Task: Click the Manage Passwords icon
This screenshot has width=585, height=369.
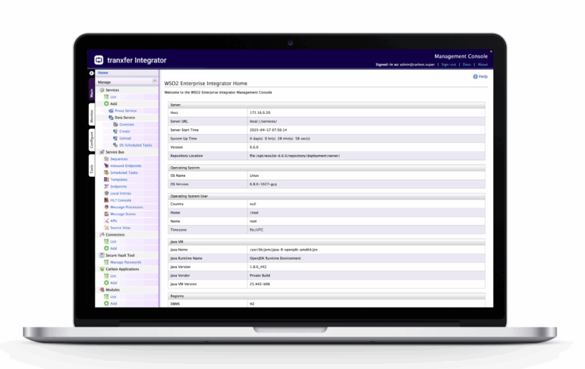Action: coord(106,262)
